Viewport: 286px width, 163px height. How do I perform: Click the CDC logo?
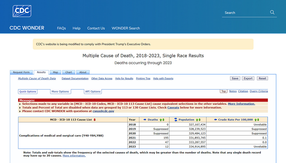point(22,11)
